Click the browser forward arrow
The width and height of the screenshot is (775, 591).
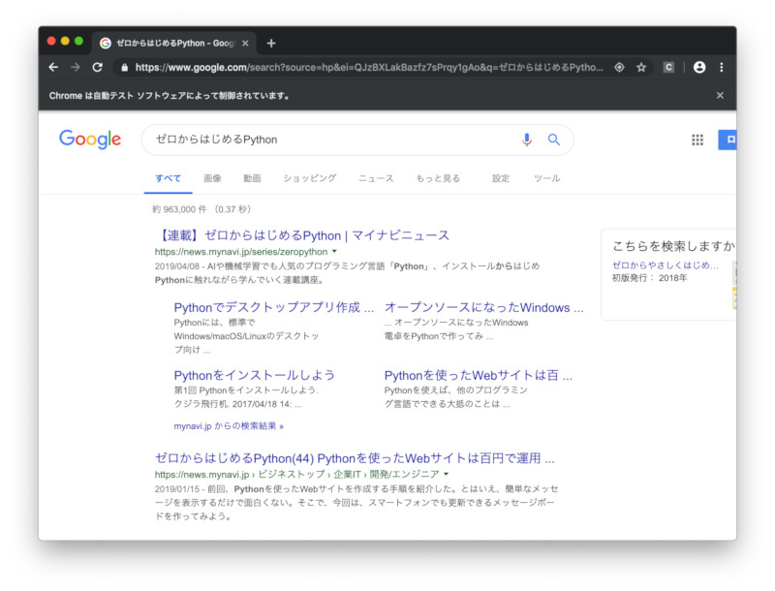(x=76, y=67)
